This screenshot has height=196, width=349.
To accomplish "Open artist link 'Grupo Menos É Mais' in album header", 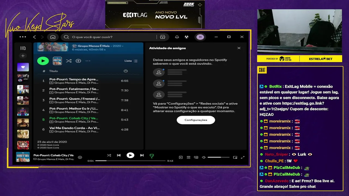I will tap(94, 46).
